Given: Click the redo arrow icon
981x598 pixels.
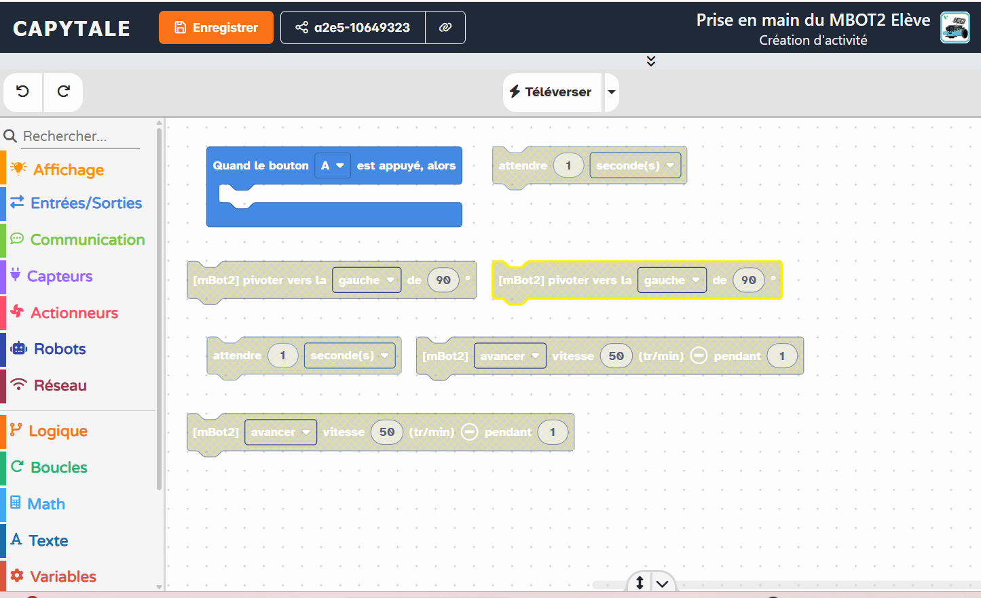Looking at the screenshot, I should point(63,92).
